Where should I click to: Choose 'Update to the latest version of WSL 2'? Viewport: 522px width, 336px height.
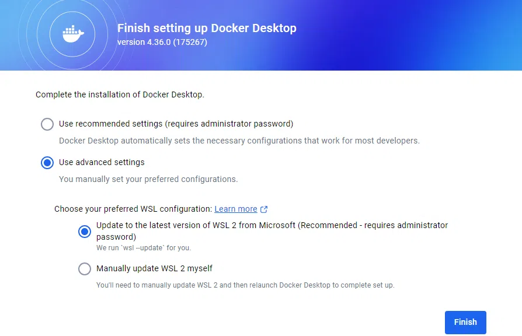point(85,231)
